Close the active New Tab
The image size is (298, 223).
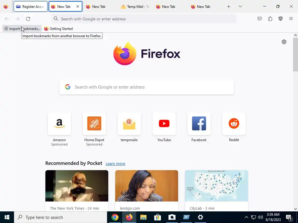(x=77, y=6)
